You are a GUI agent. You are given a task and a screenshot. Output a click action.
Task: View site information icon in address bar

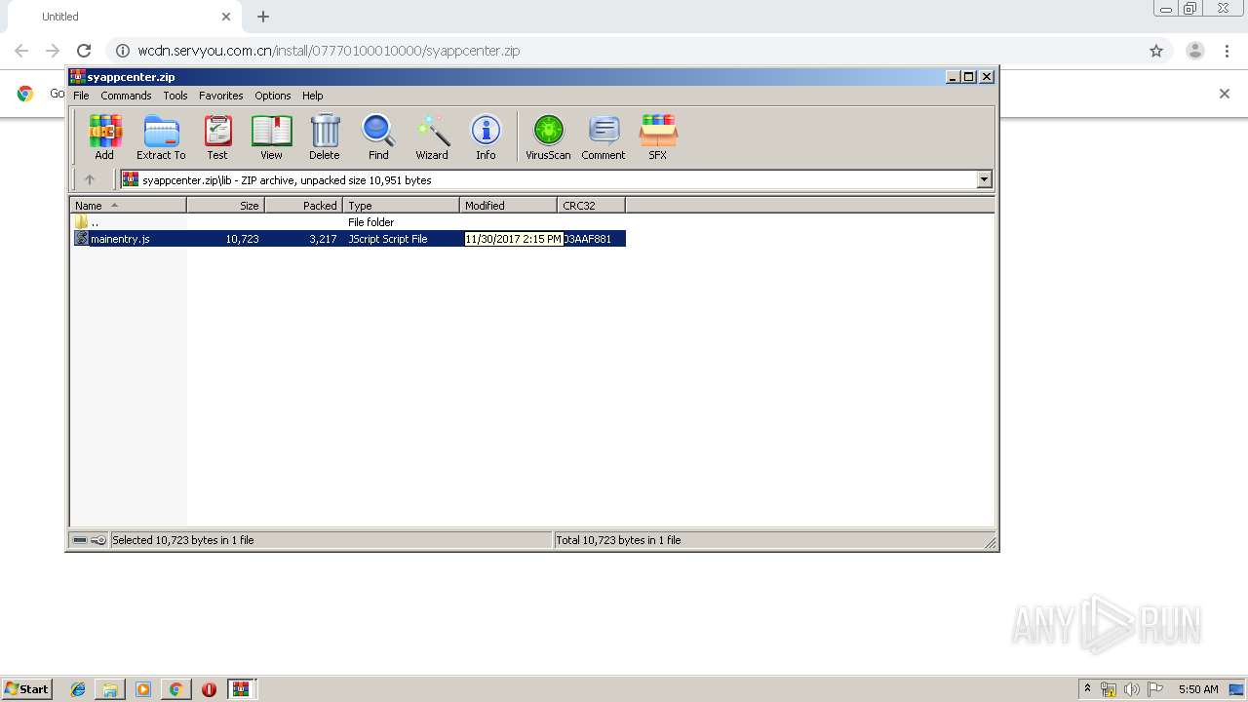tap(123, 51)
